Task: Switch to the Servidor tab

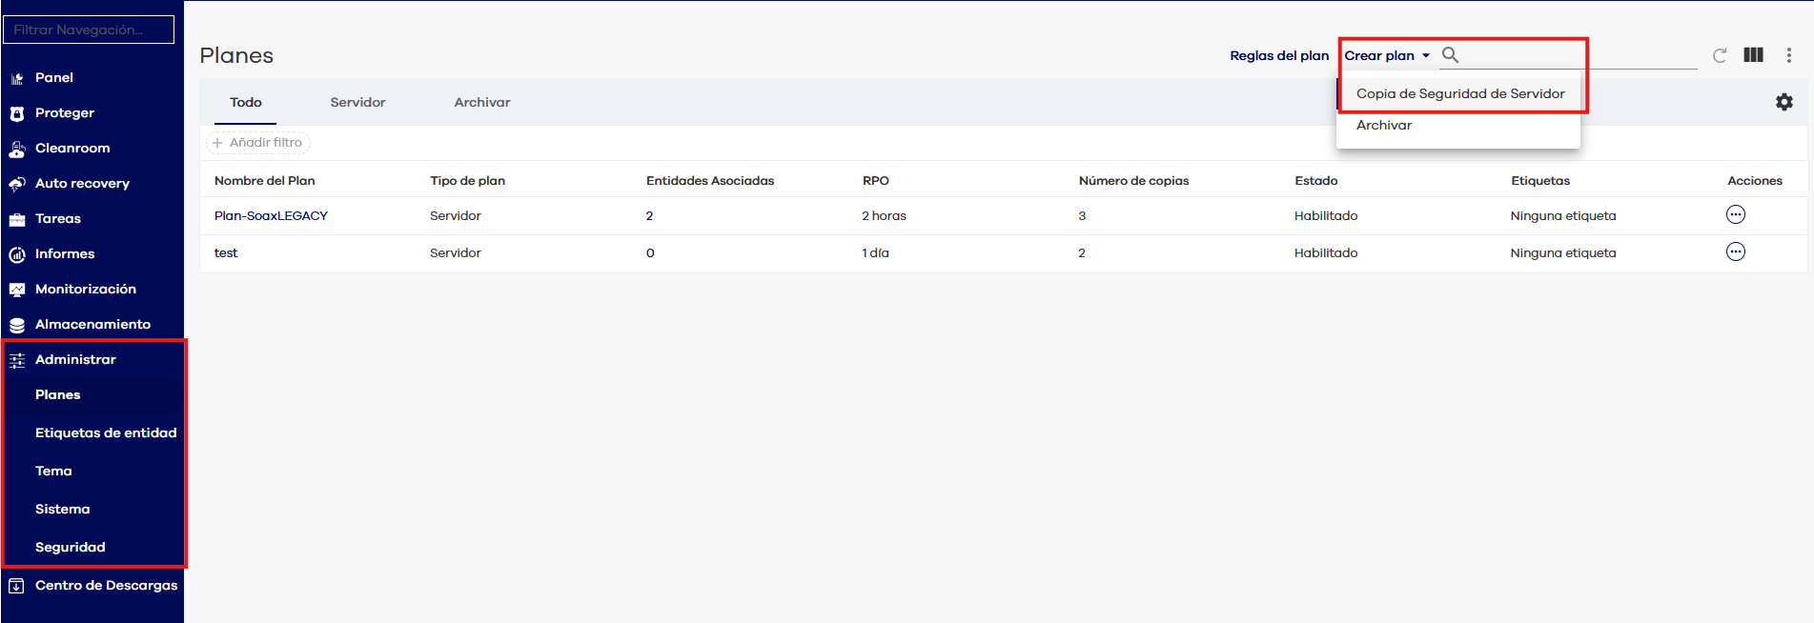Action: [357, 102]
